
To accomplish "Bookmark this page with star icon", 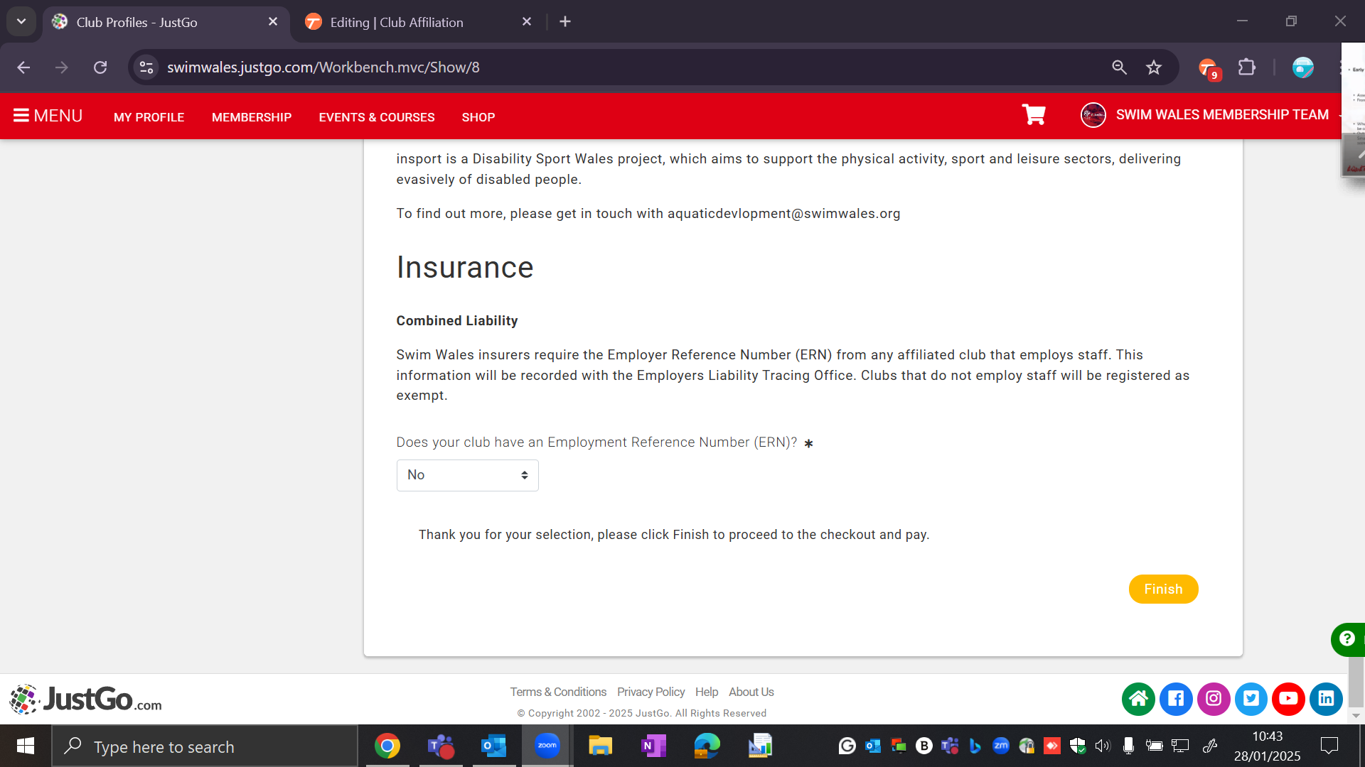I will point(1153,67).
